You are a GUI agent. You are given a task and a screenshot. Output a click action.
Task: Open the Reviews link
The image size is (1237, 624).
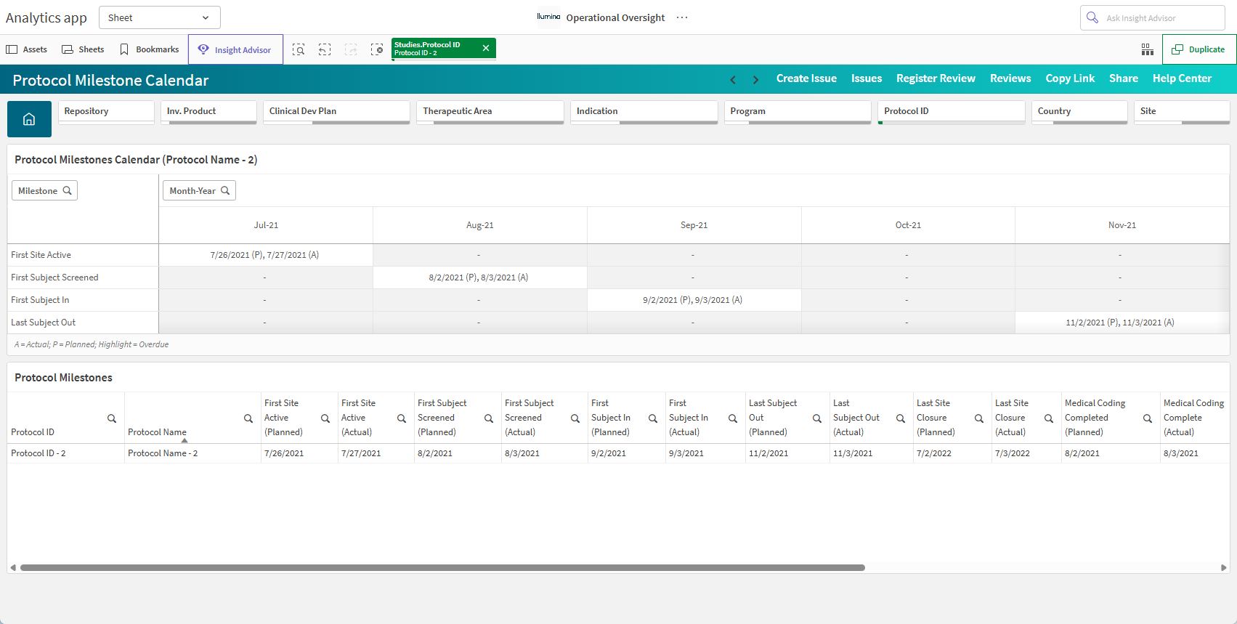tap(1010, 78)
